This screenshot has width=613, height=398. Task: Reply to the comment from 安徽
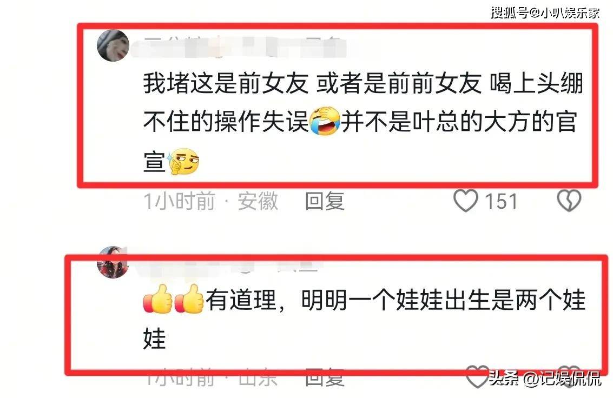point(325,201)
